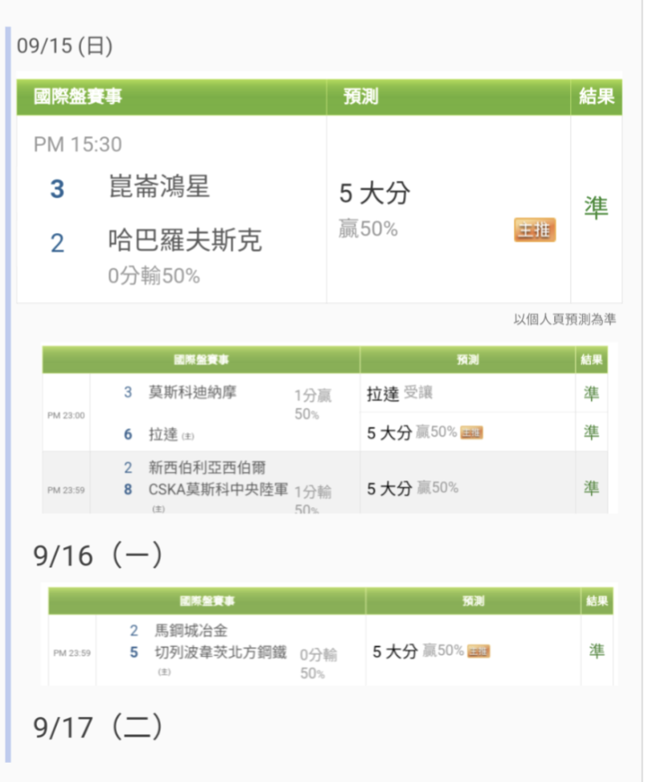The image size is (657, 782).
Task: Click the 拉達 受讓 prediction text
Action: pyautogui.click(x=400, y=394)
